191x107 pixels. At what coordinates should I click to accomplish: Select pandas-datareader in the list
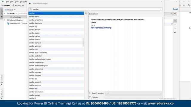point(56,62)
